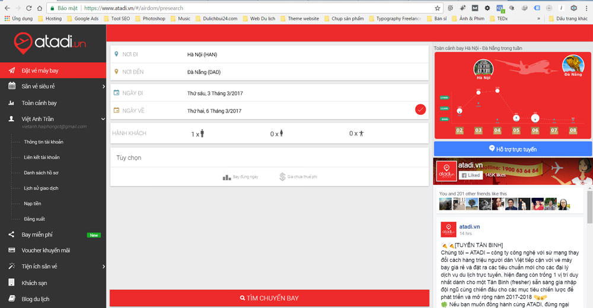Click the browser home icon
593x308 pixels.
39,8
